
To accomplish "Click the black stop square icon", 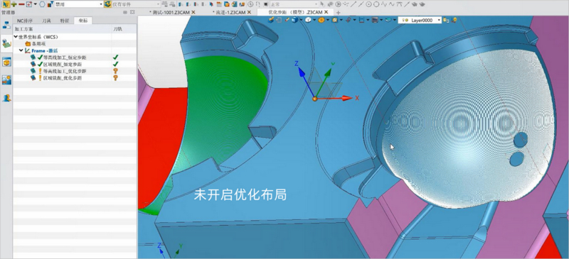I will click(x=265, y=4).
